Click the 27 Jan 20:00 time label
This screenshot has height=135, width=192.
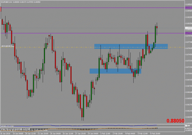[x=80, y=133]
